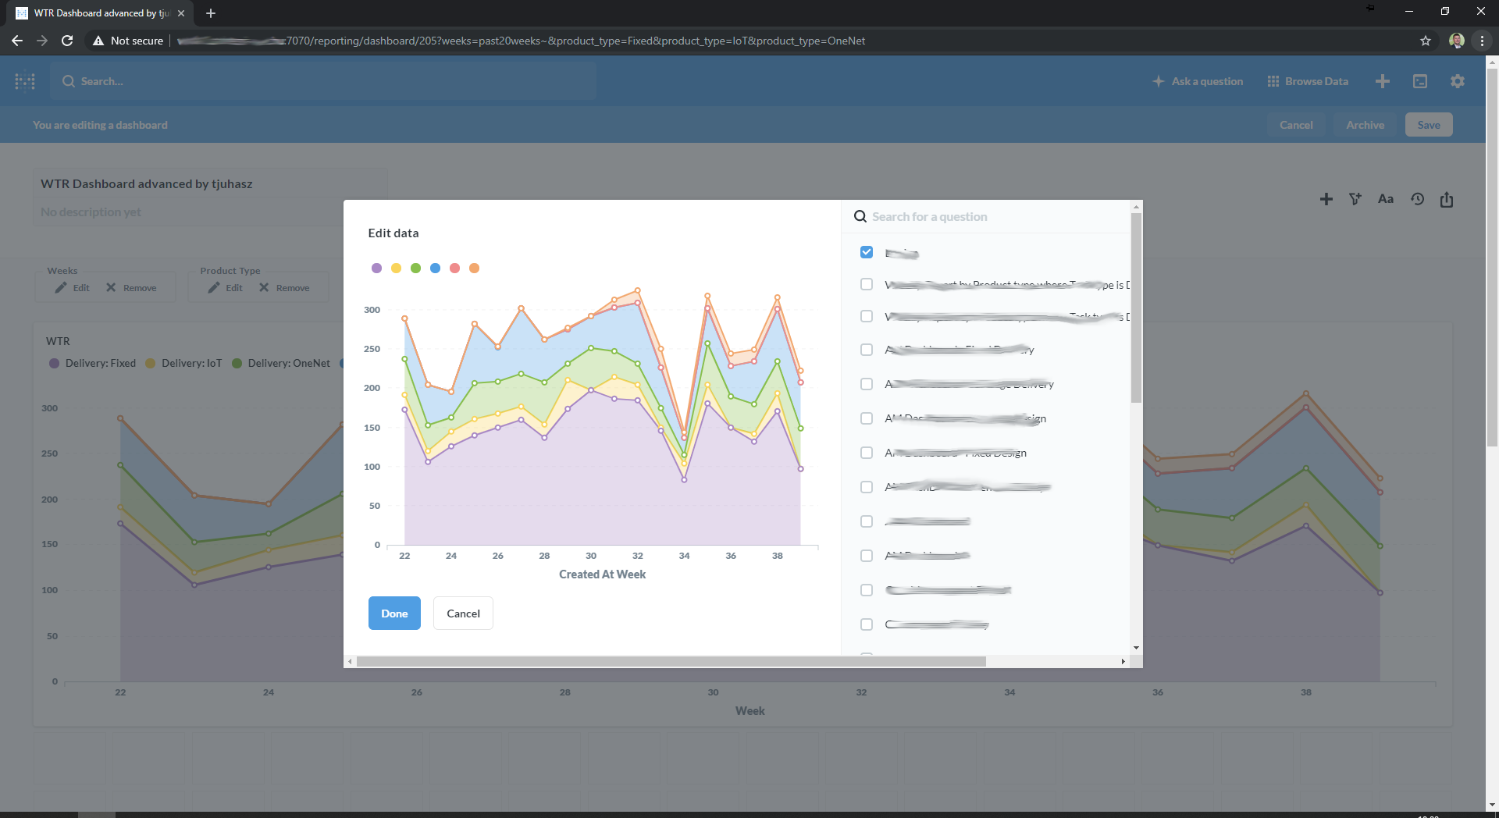1499x818 pixels.
Task: Add a text box with Aa icon
Action: point(1385,199)
